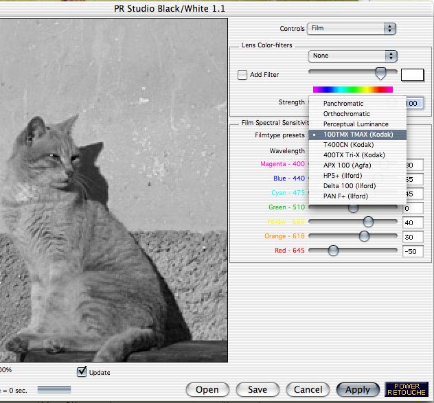Click the Save button
The image size is (434, 403).
[x=258, y=389]
